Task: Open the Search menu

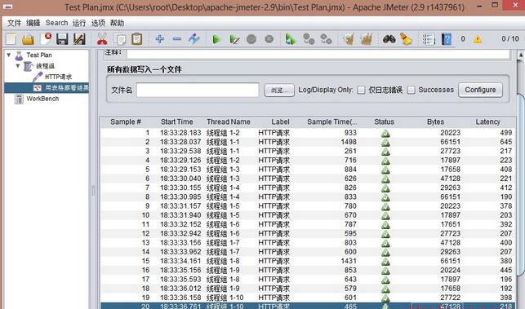Action: point(56,23)
